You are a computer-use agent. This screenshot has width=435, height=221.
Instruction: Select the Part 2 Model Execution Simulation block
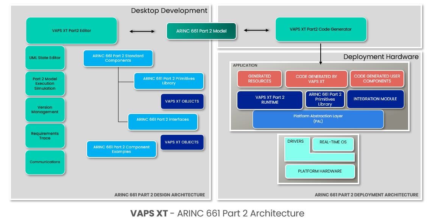(x=45, y=84)
